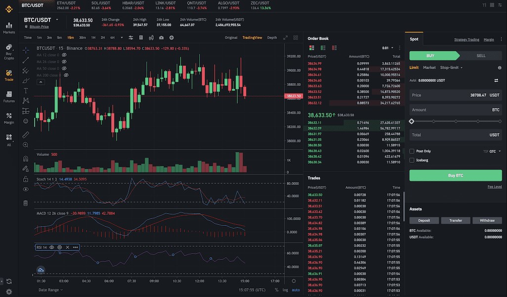The height and width of the screenshot is (297, 507).
Task: Remove the RSI 14 indicator
Action: (x=67, y=247)
